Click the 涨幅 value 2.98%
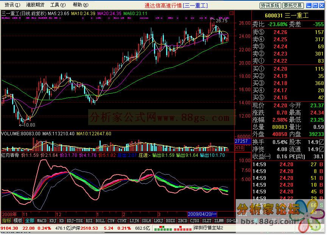 pos(280,120)
